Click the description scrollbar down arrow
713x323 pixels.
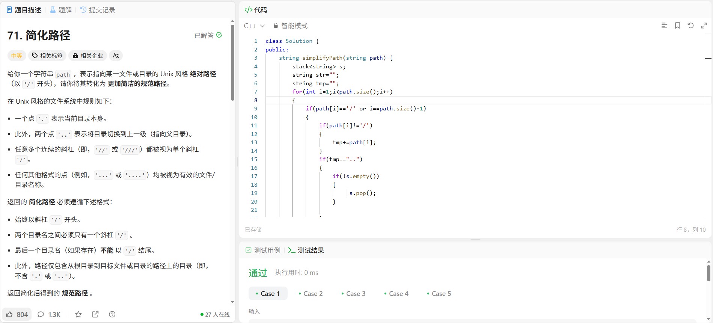(x=232, y=302)
